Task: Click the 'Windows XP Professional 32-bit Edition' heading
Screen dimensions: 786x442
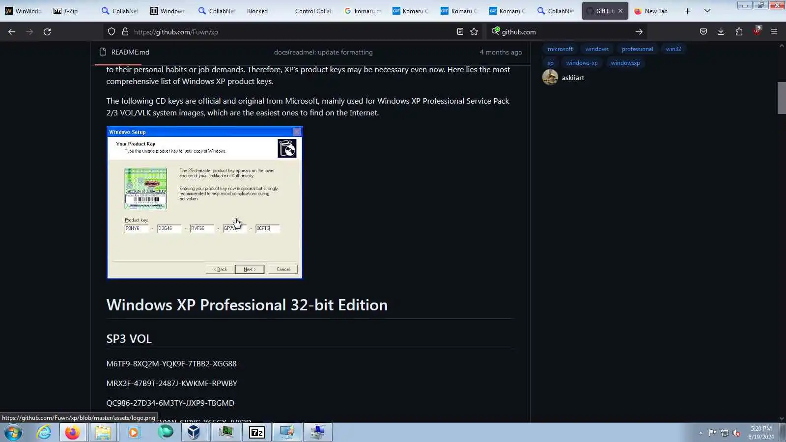Action: 247,305
